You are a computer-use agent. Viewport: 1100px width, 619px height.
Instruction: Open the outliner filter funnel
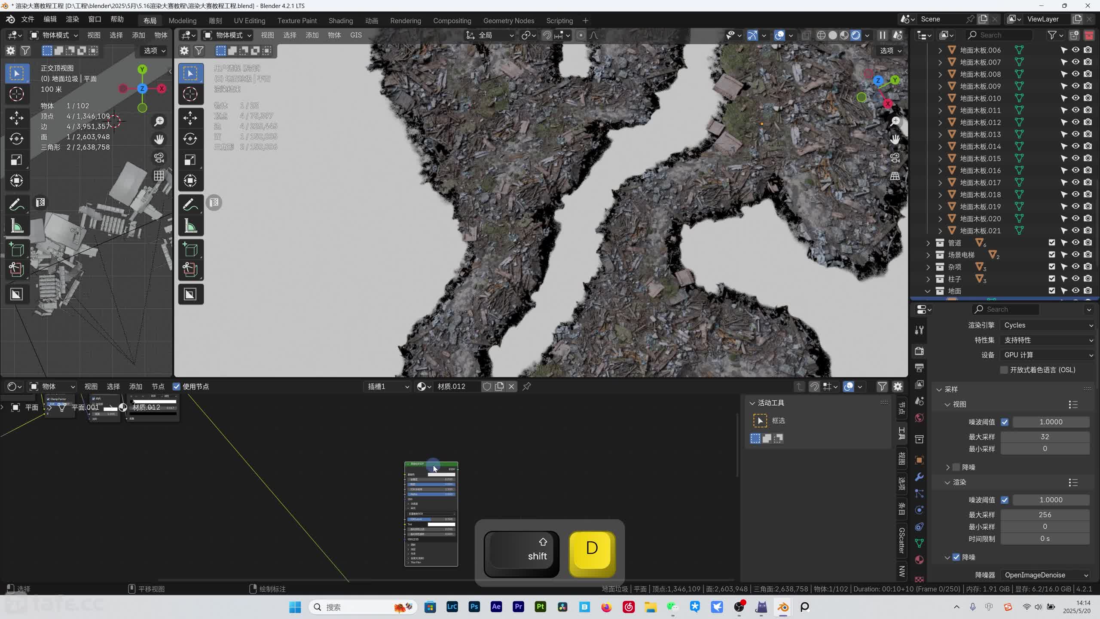coord(1051,35)
